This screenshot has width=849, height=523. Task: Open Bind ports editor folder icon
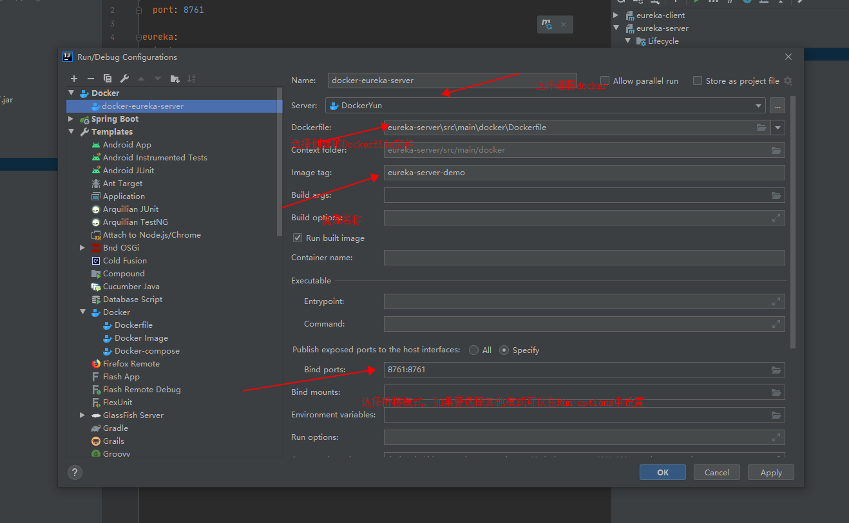[x=776, y=370]
